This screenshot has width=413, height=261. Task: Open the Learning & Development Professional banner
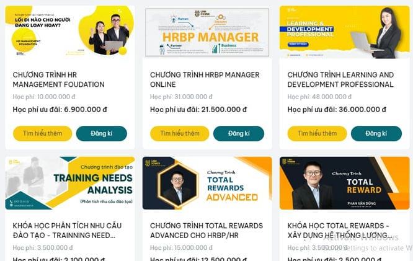(x=345, y=32)
